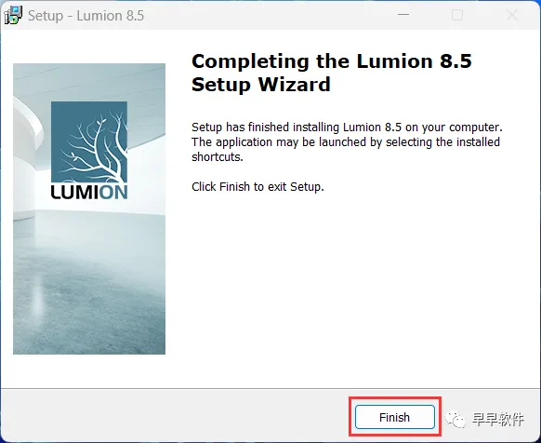Click the installer icon in the title bar
The image size is (541, 443).
[x=13, y=15]
